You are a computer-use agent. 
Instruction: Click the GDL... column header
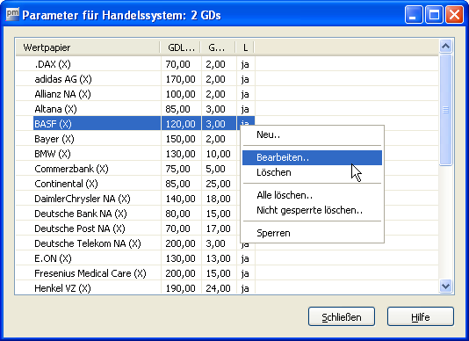(x=181, y=47)
